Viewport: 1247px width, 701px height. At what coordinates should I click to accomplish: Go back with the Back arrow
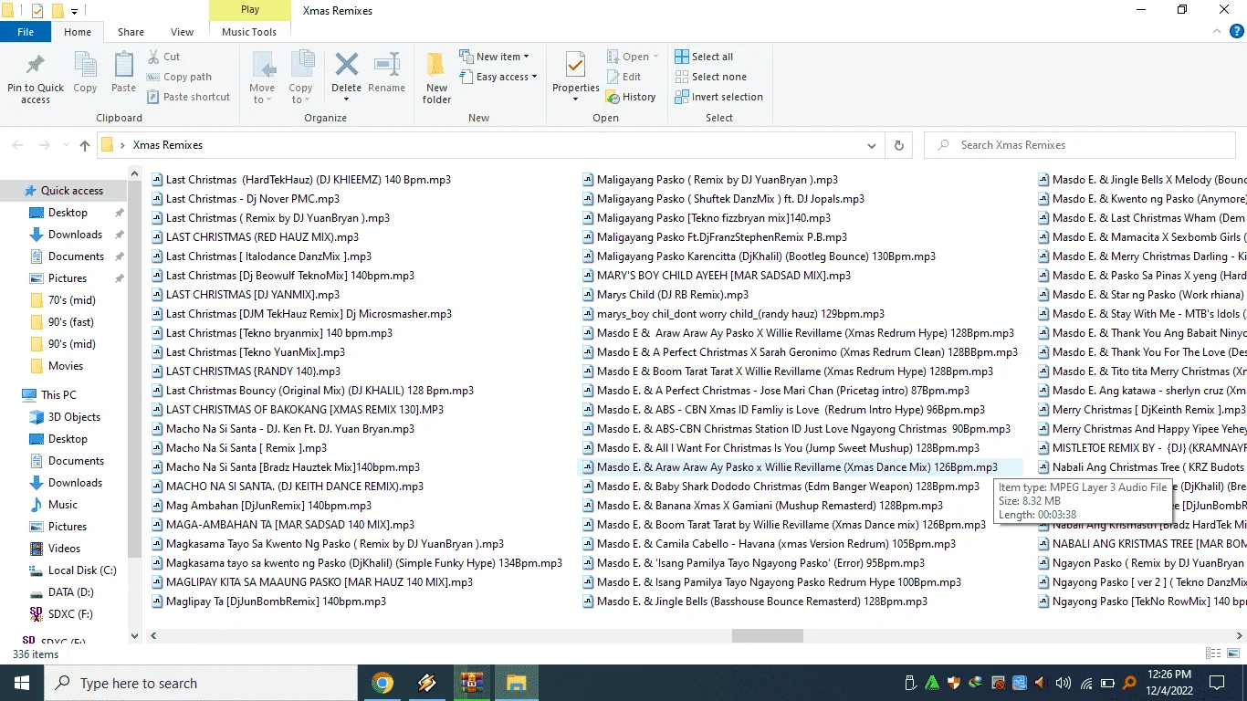(18, 145)
